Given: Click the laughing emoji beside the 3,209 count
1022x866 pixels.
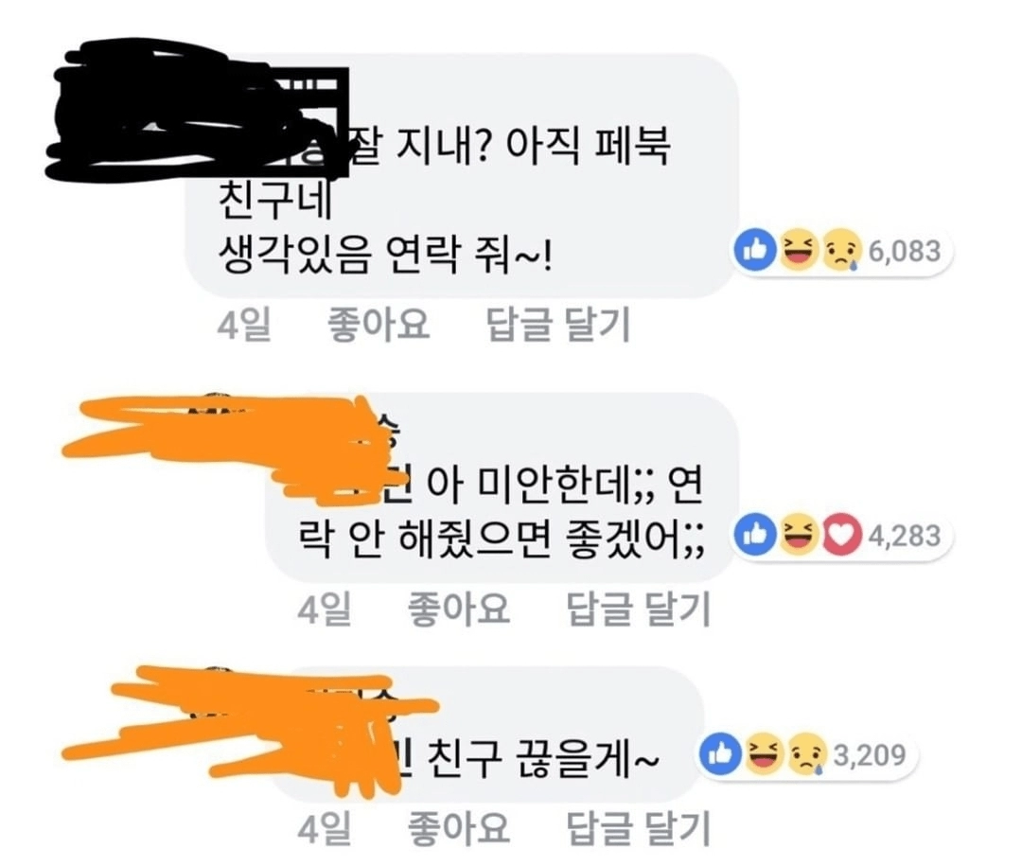Looking at the screenshot, I should pos(764,754).
